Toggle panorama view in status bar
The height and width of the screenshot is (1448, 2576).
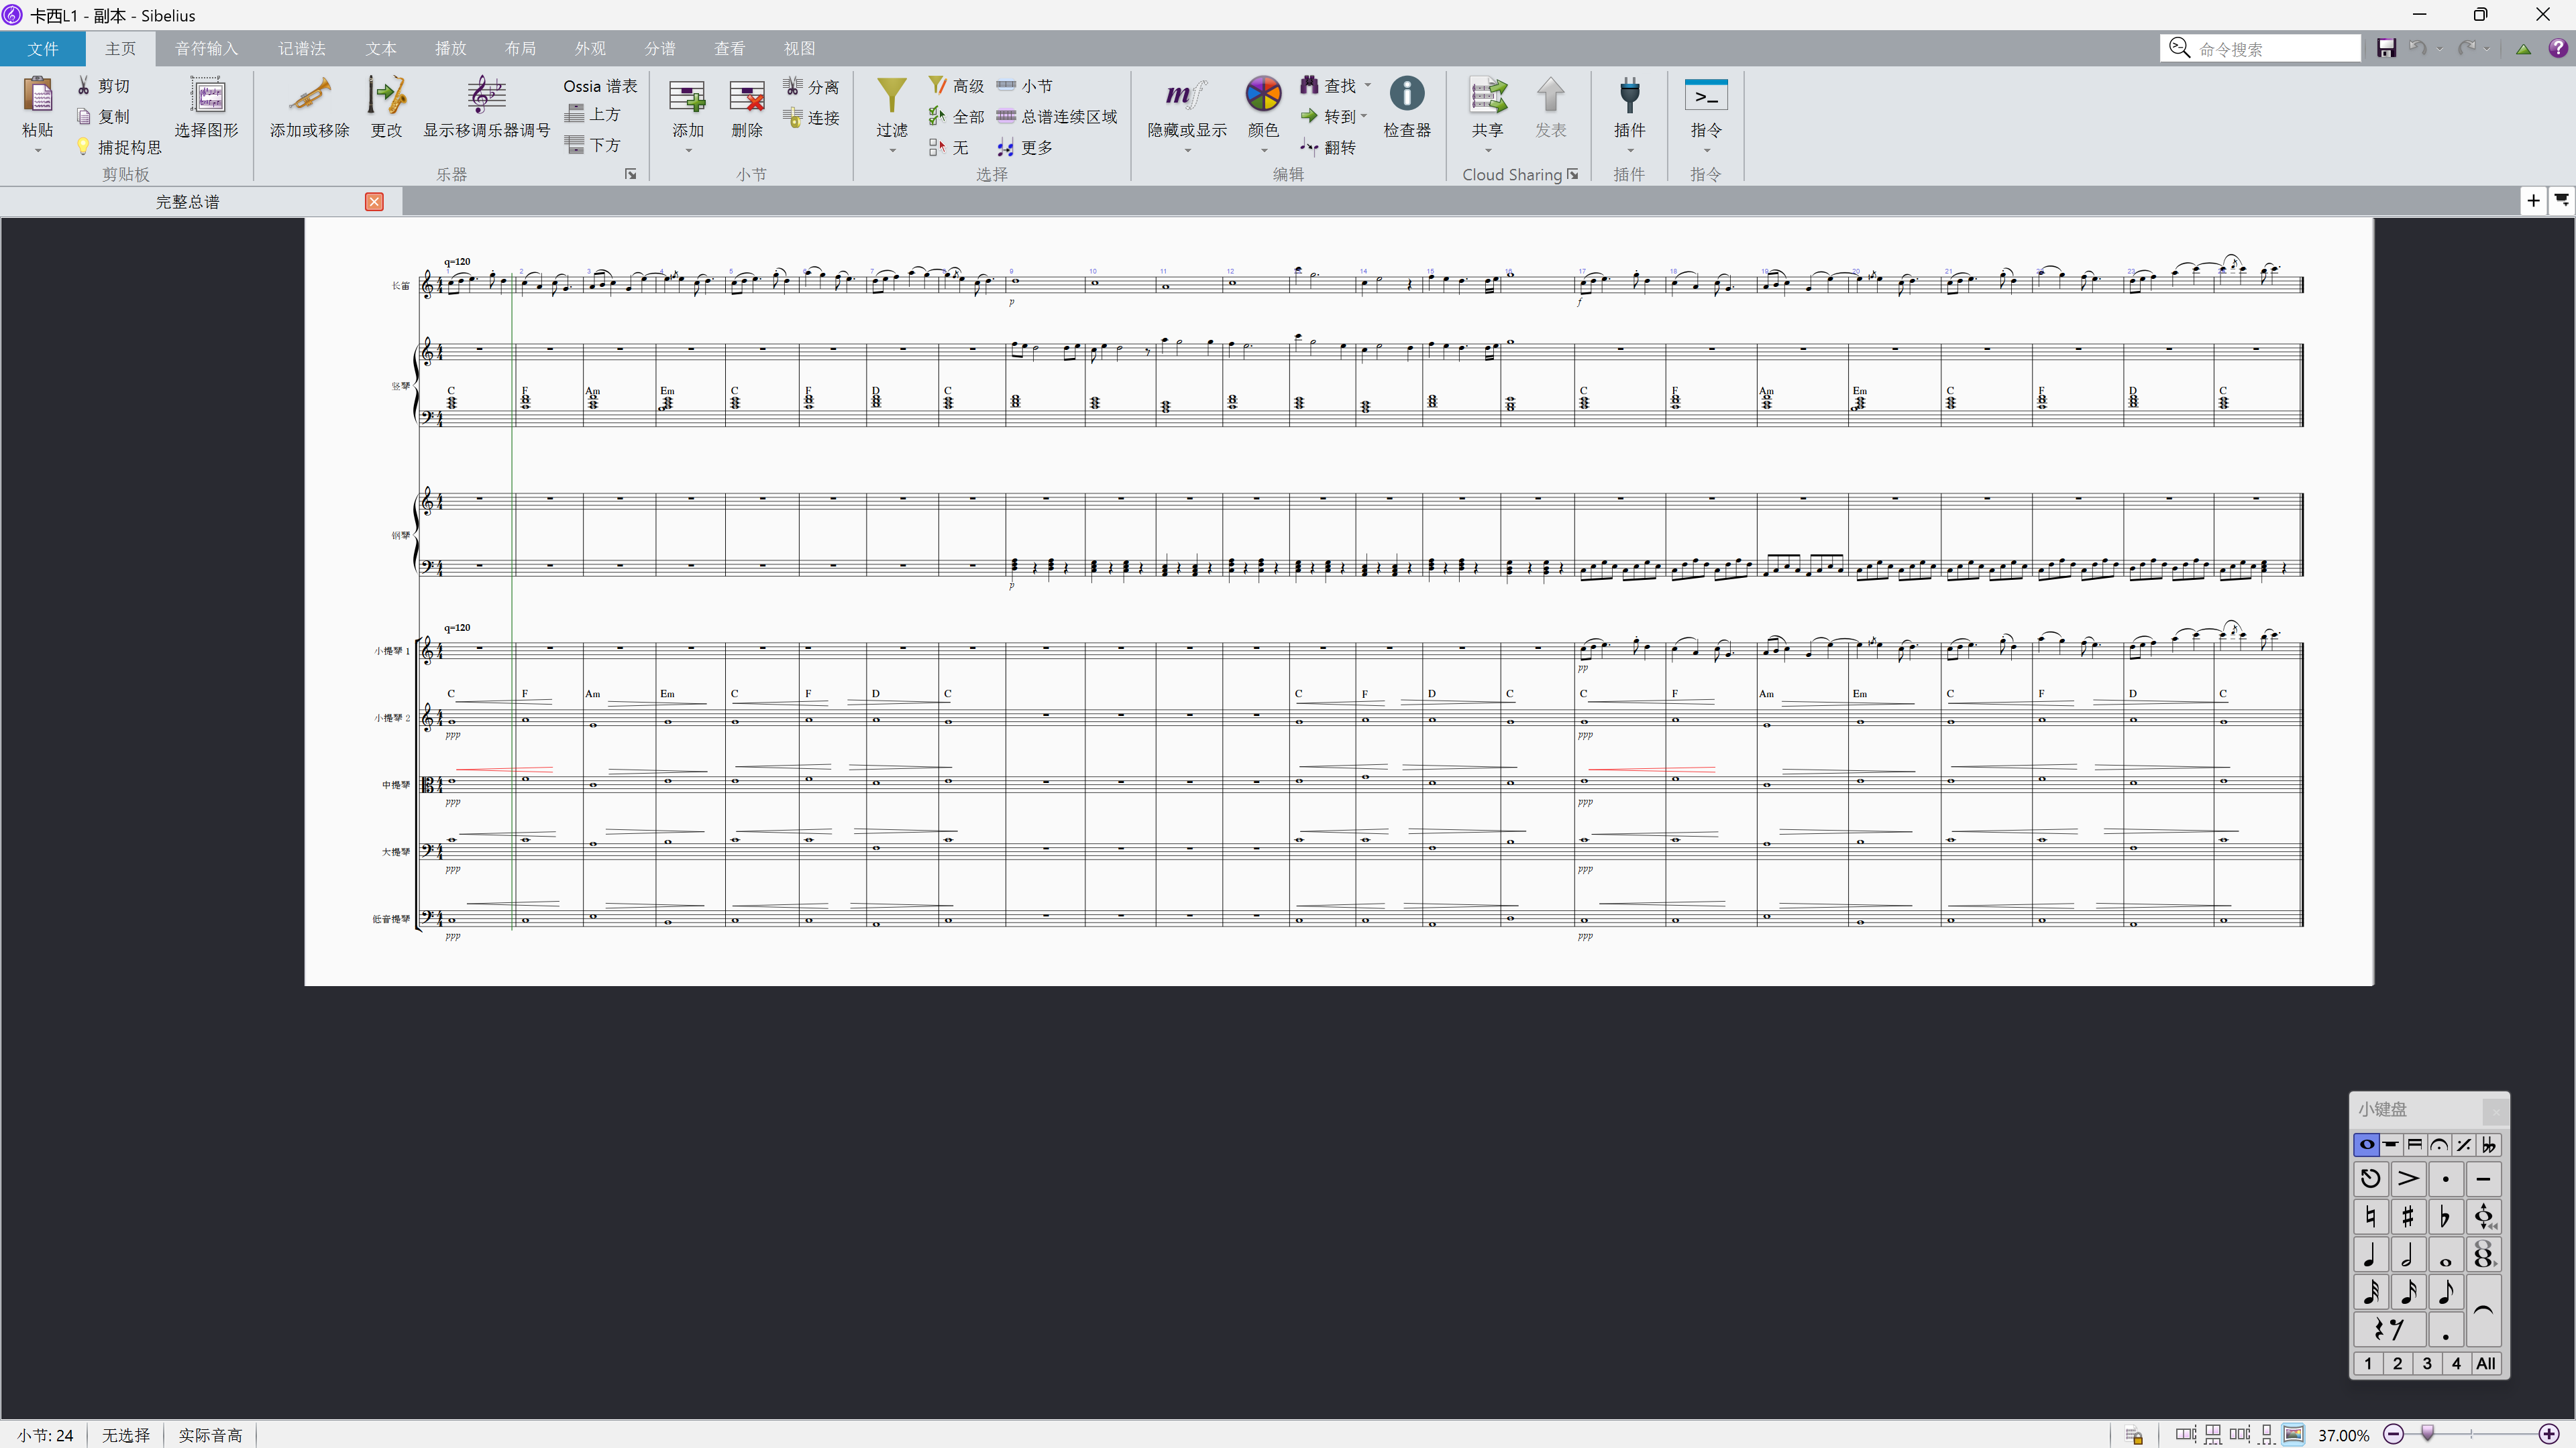[x=2294, y=1434]
